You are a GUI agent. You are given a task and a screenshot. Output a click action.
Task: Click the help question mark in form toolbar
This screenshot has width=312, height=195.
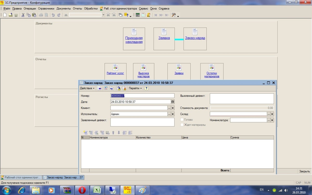[146, 88]
